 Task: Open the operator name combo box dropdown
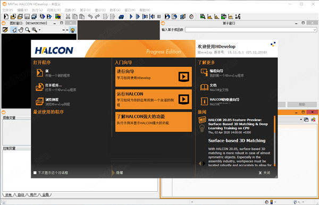[315, 30]
